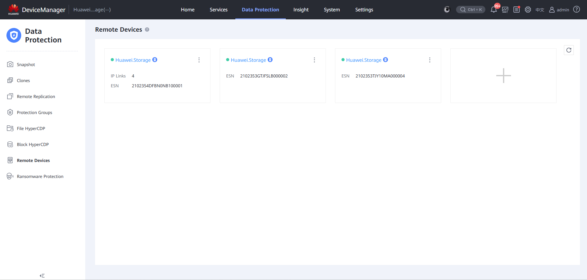Click the first Huawei.Storage device name link
Viewport: 587px width, 280px height.
(x=133, y=60)
